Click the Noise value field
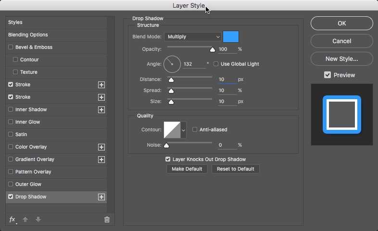Viewport: 378px width, 231px height. point(227,145)
